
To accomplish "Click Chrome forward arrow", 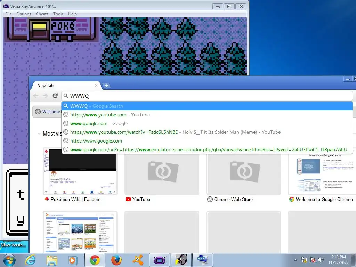I will click(46, 96).
